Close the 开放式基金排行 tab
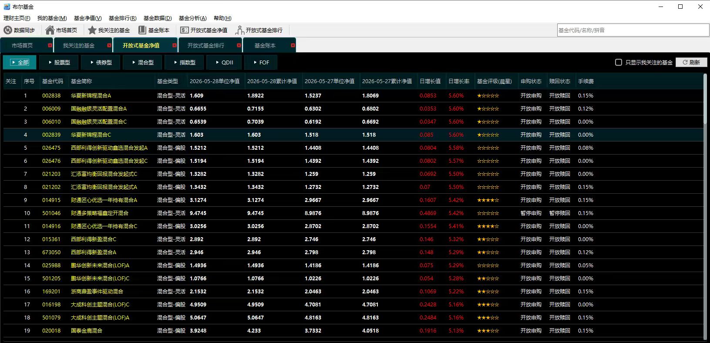 coord(239,45)
